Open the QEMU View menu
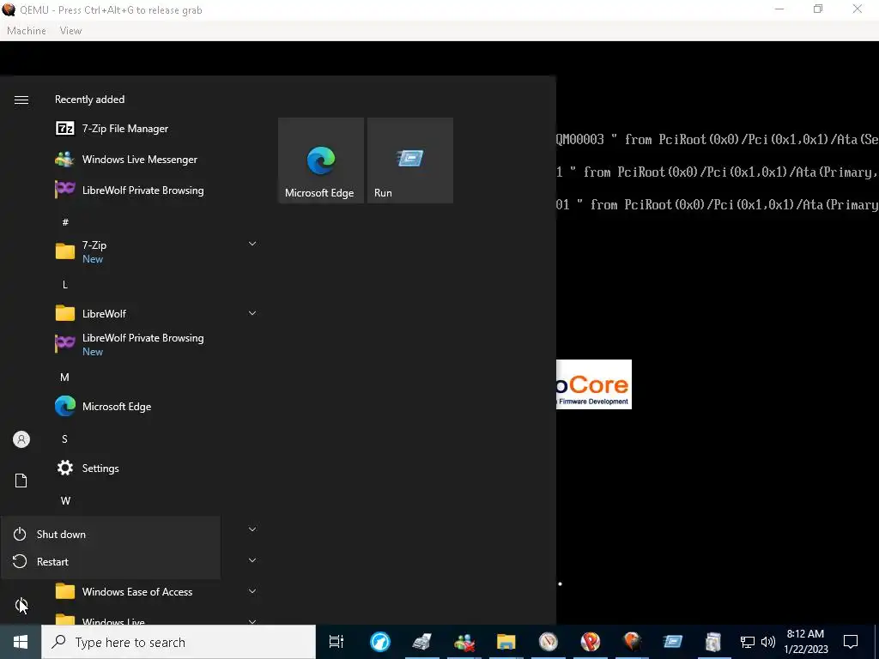 pos(70,31)
